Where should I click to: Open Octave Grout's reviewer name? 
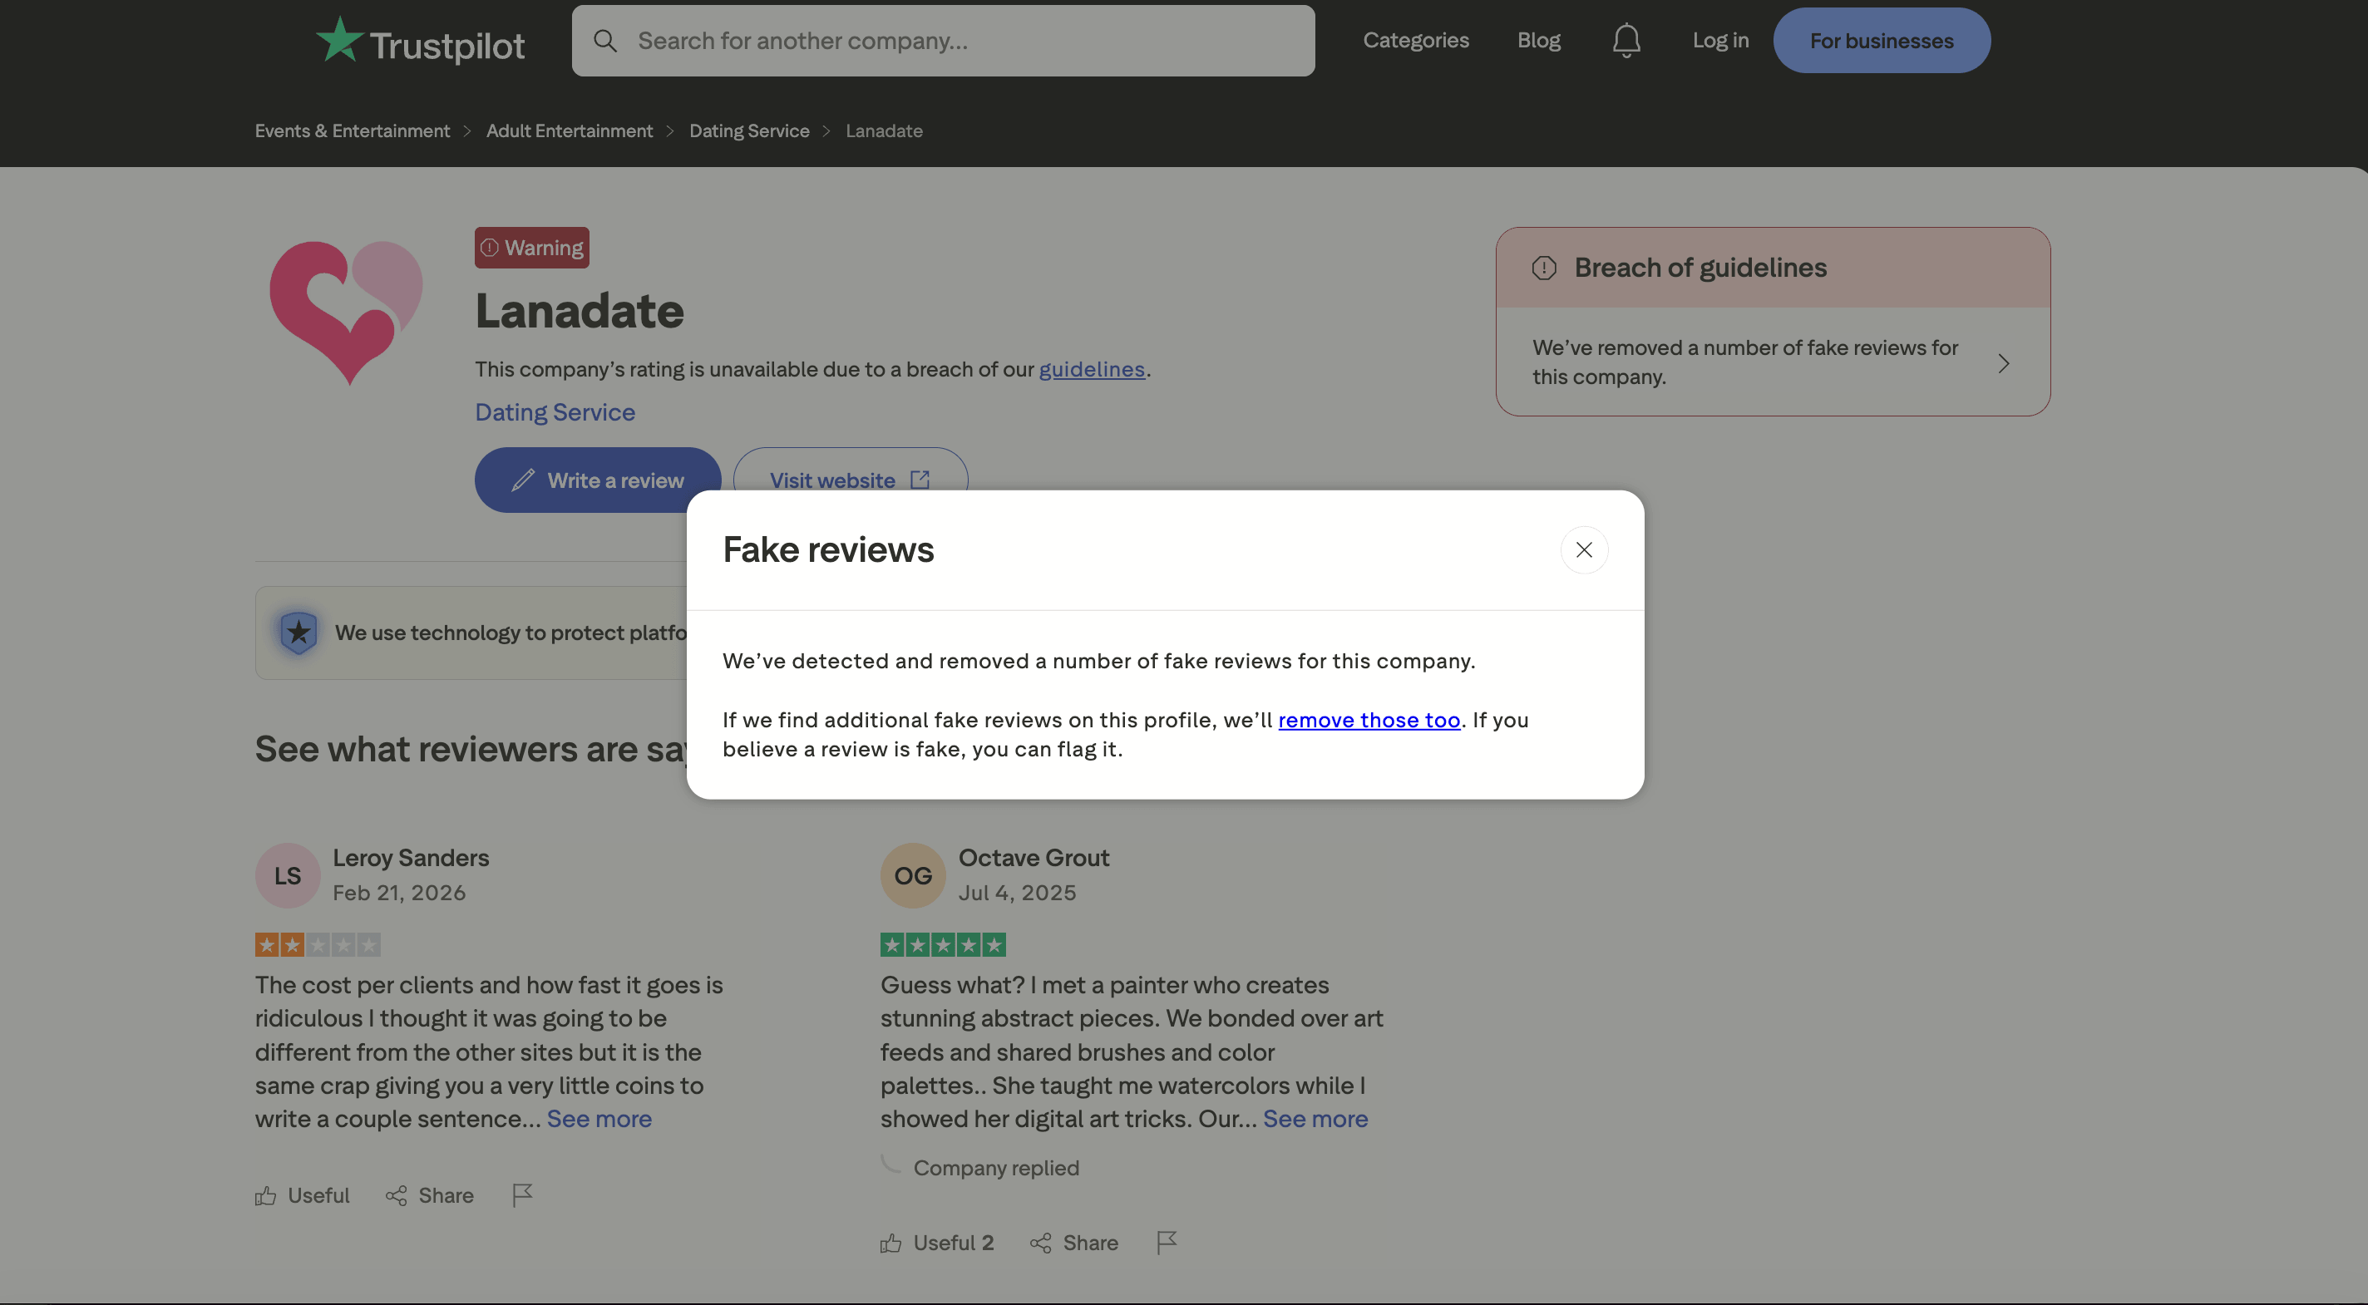pos(1034,858)
